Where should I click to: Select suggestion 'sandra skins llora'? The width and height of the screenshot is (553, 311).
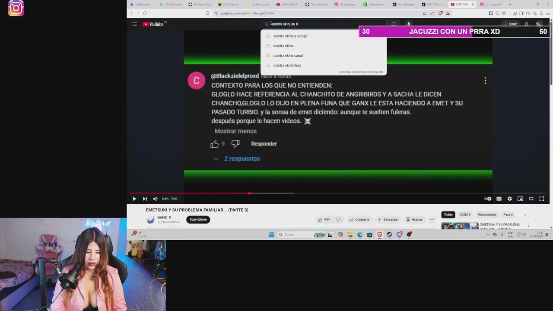click(x=324, y=65)
